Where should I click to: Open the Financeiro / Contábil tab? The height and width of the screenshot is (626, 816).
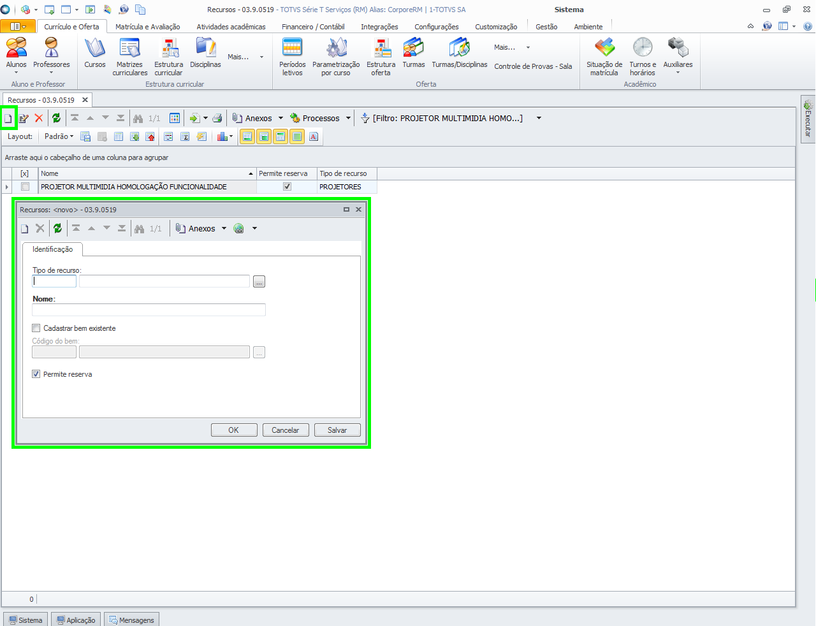(x=313, y=27)
